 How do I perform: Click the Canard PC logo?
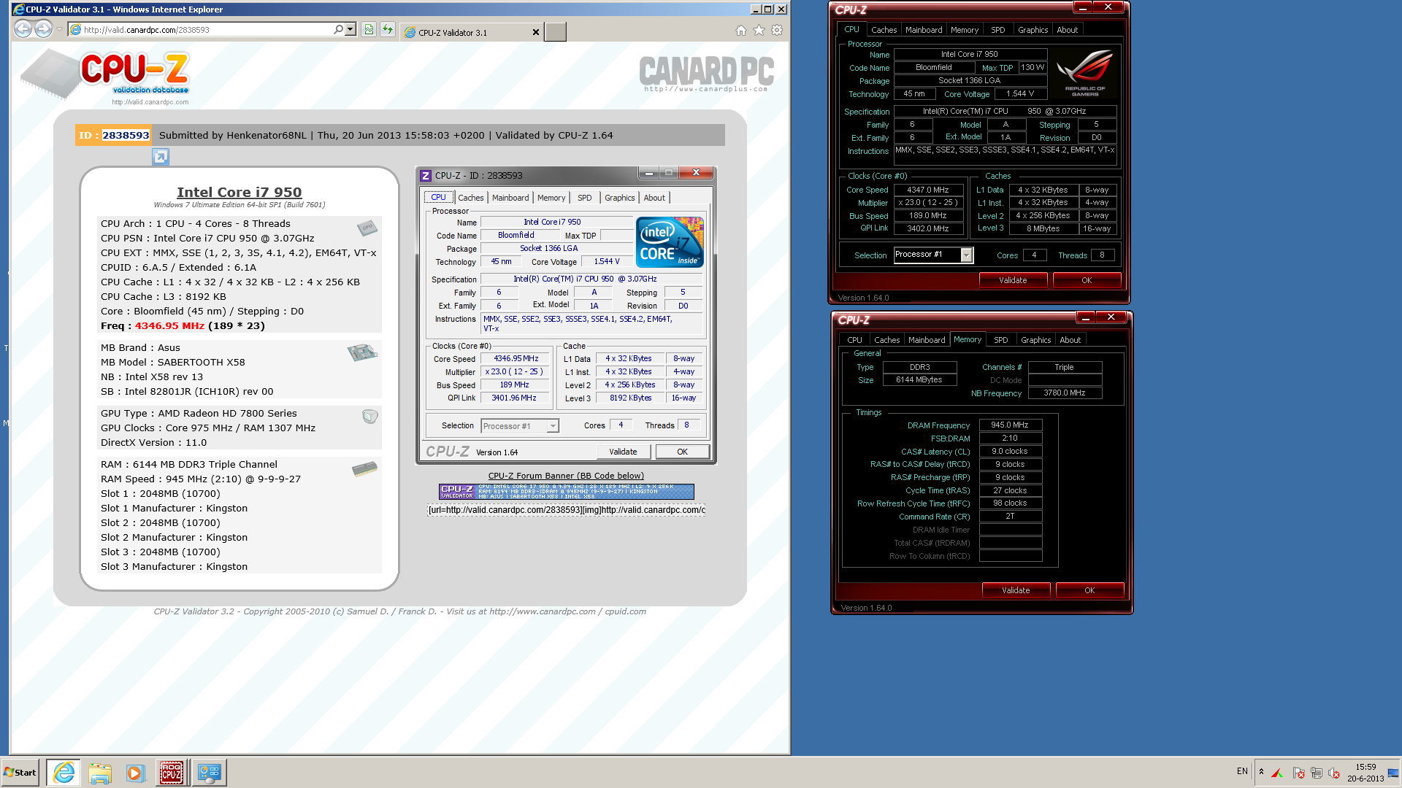coord(706,74)
